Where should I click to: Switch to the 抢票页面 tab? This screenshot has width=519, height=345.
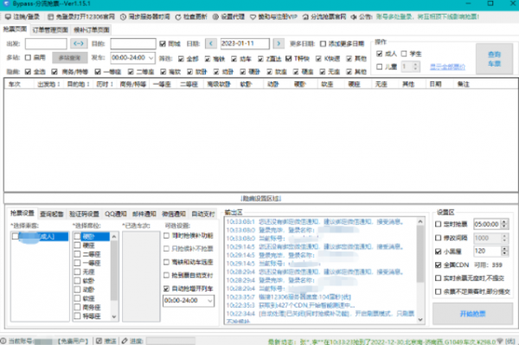pos(15,29)
